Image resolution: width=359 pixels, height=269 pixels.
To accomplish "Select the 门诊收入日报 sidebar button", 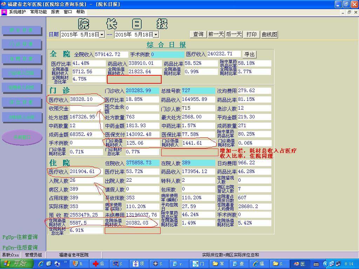I will [x=21, y=74].
